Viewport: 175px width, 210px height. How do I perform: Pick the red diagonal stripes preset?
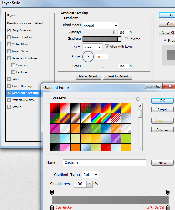pos(116,118)
